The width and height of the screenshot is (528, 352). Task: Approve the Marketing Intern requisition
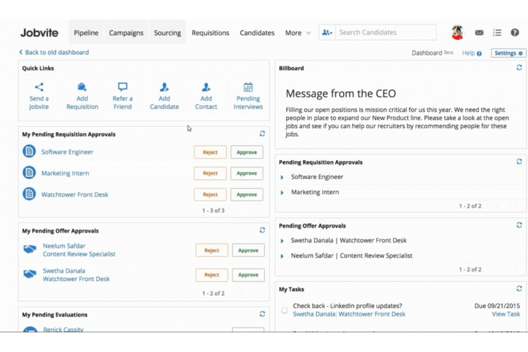(x=247, y=173)
